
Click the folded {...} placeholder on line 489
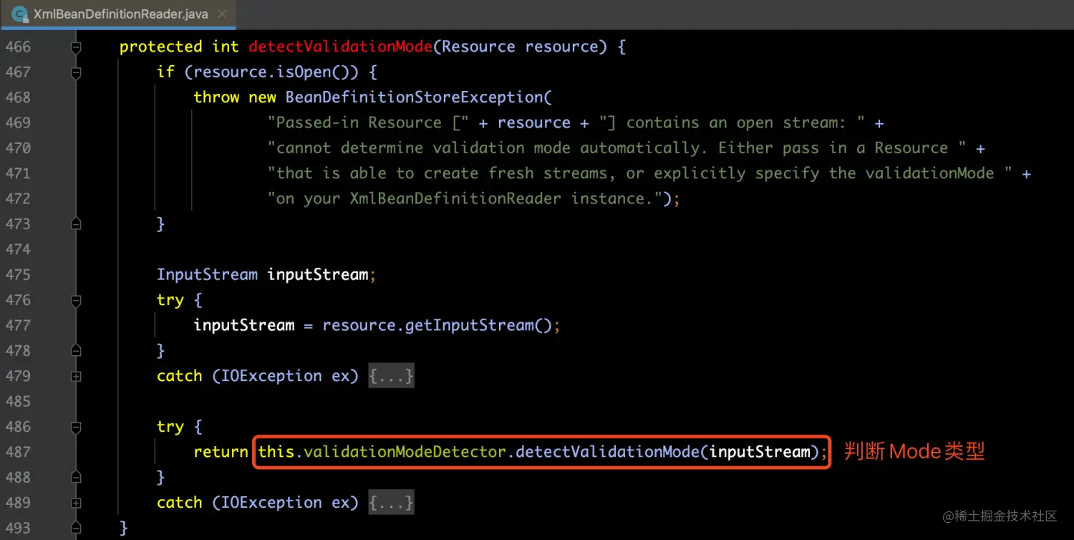(x=391, y=503)
